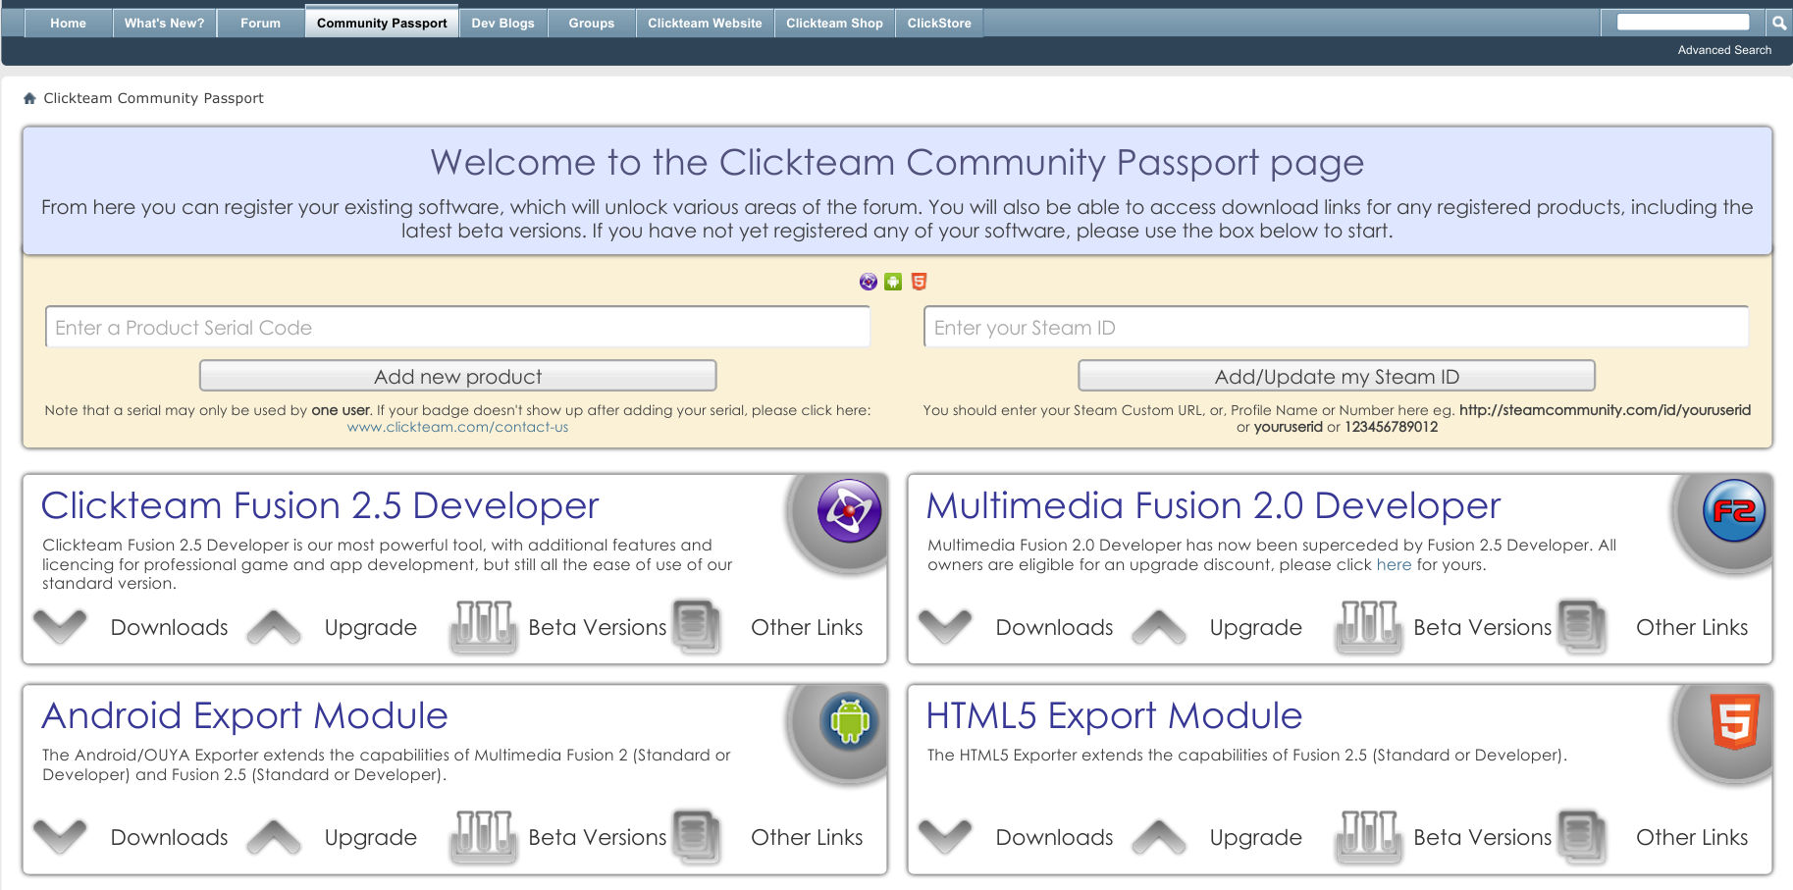Expand Beta Versions under Android Export Module

coord(597,837)
